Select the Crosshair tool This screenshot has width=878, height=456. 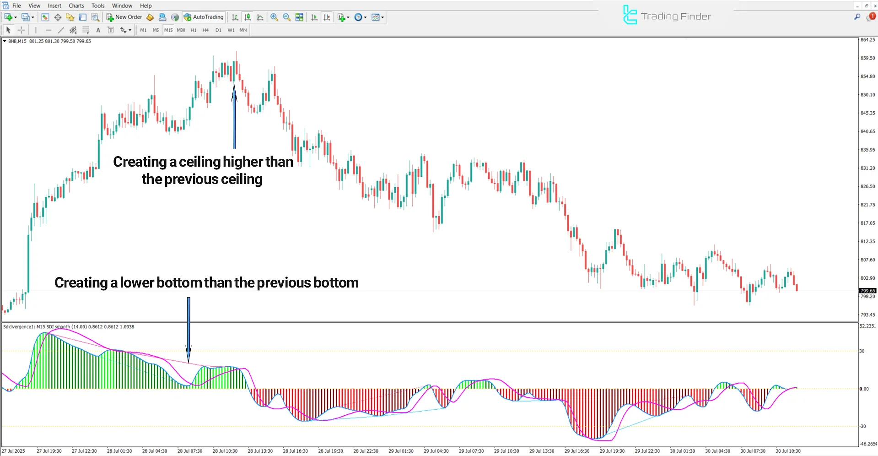pos(21,30)
